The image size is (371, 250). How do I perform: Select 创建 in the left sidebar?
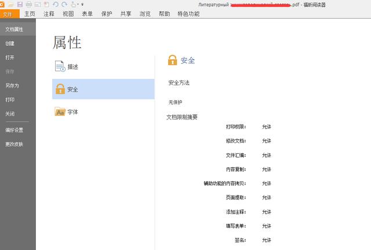point(10,44)
